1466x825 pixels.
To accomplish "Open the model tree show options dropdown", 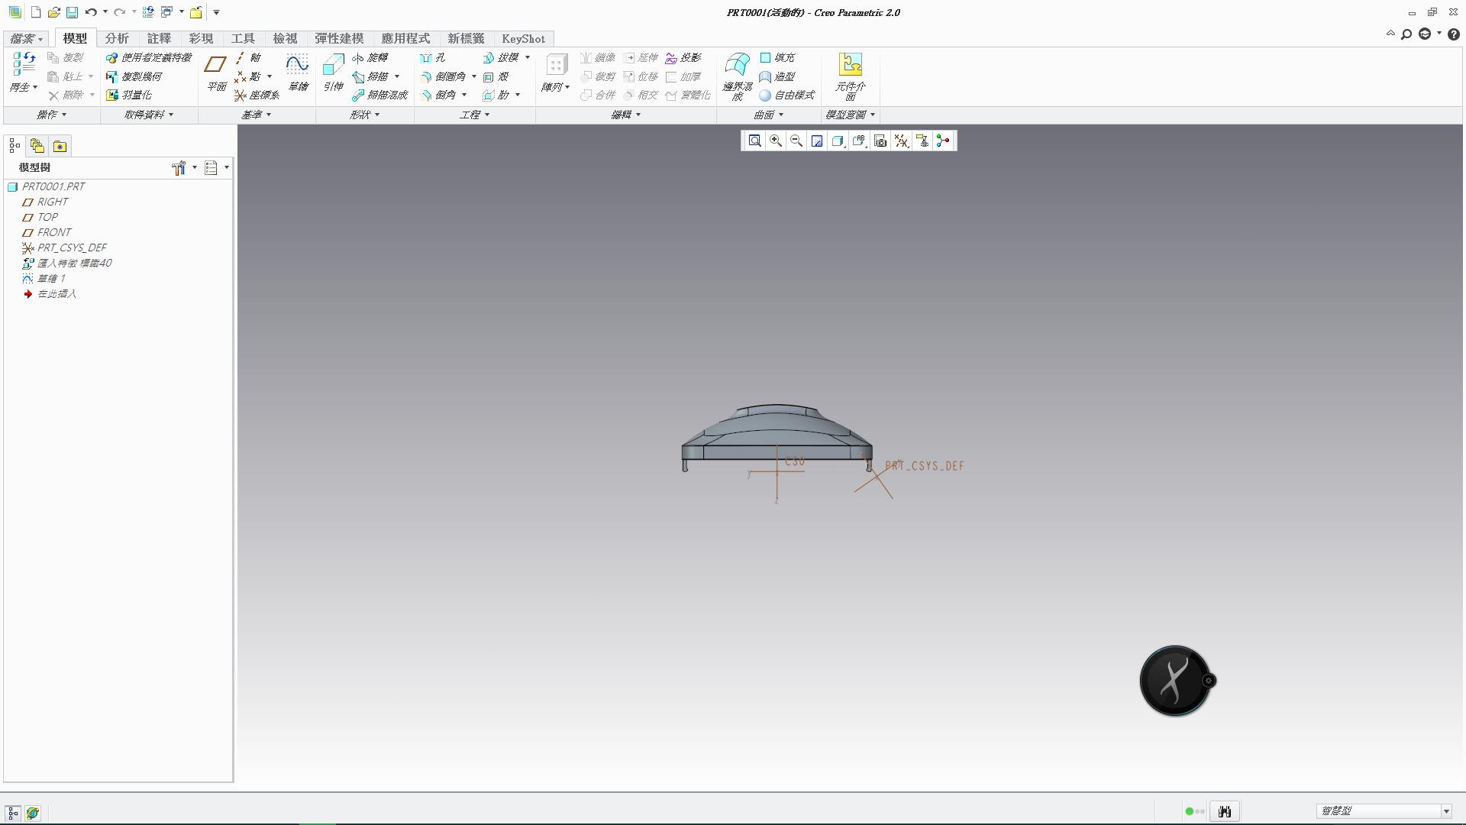I will click(x=217, y=168).
